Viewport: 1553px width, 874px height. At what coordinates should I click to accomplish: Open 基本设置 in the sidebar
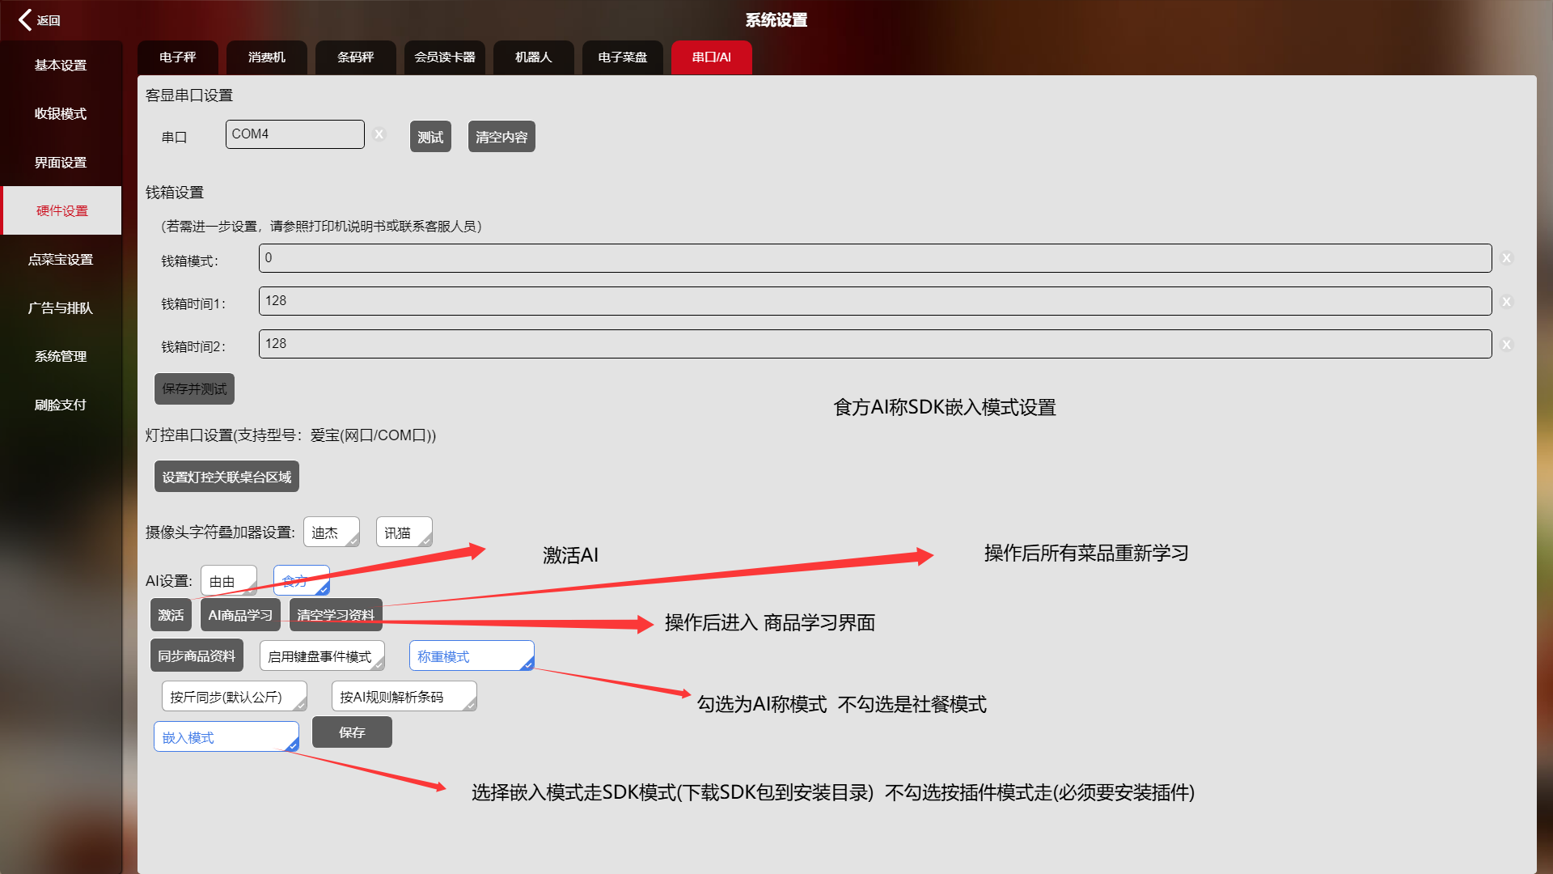[61, 65]
